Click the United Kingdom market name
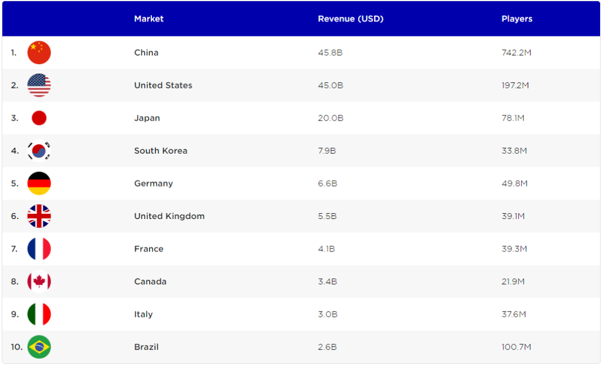The height and width of the screenshot is (365, 603). coord(169,216)
